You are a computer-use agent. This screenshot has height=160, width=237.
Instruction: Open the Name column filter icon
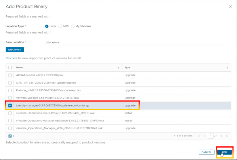118,68
